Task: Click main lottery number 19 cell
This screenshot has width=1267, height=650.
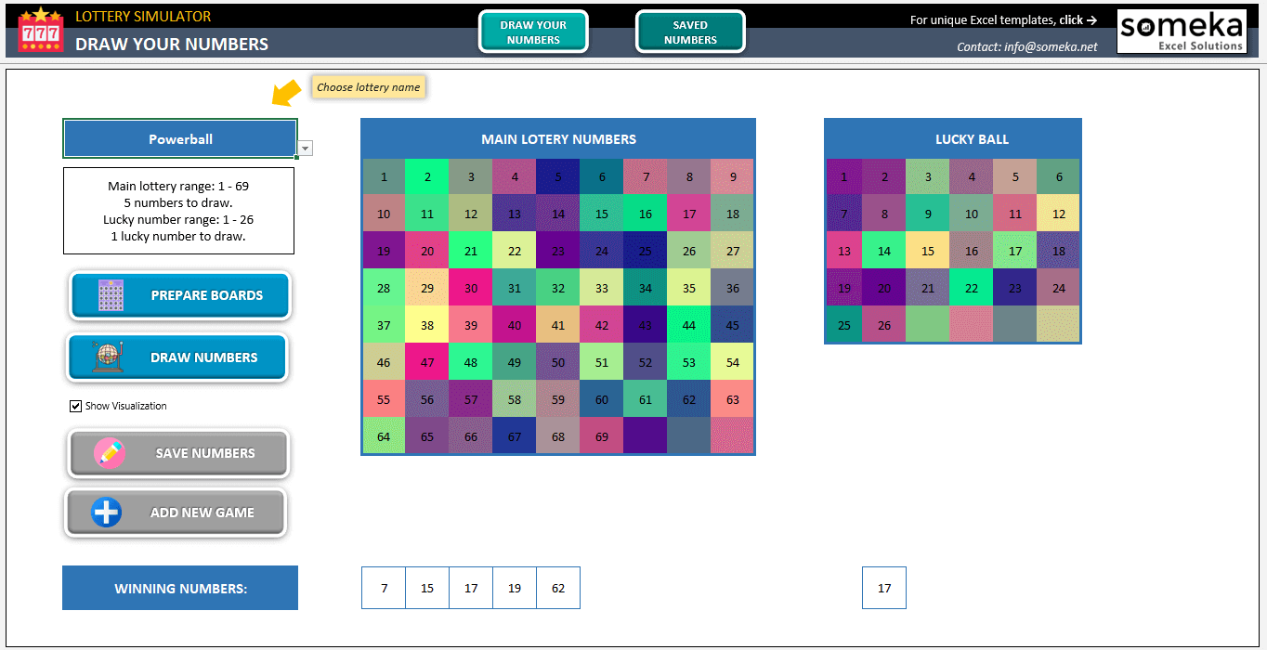Action: point(384,251)
